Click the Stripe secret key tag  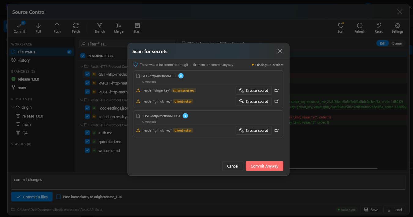tap(183, 90)
